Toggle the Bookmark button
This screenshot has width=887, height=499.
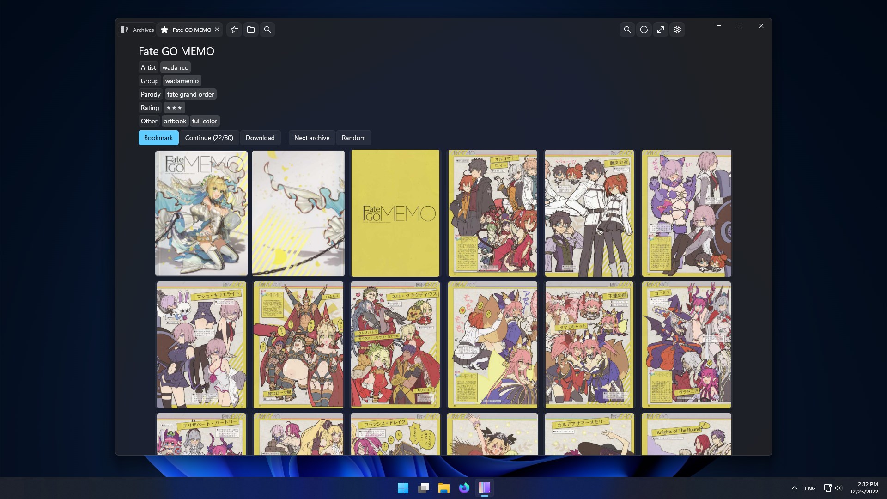158,138
